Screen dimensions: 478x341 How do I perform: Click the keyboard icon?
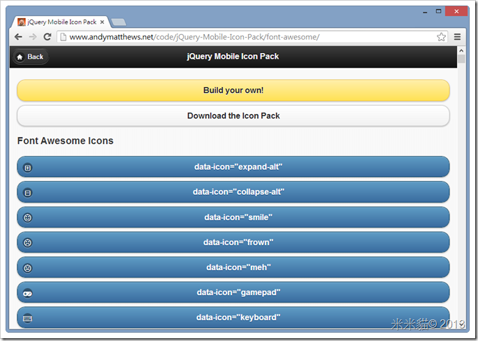click(28, 319)
